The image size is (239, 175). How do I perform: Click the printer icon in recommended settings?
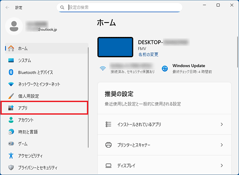tap(108, 145)
